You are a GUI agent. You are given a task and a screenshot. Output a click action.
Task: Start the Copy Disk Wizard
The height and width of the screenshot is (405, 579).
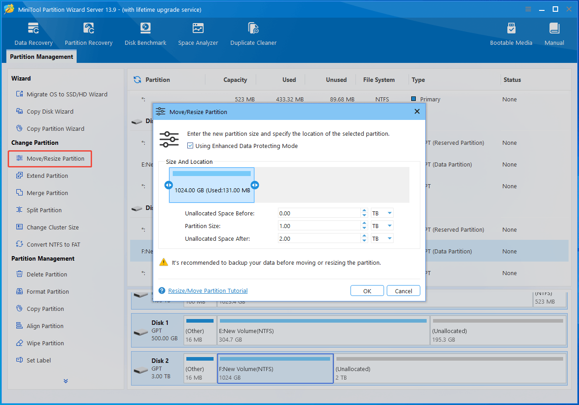44,111
